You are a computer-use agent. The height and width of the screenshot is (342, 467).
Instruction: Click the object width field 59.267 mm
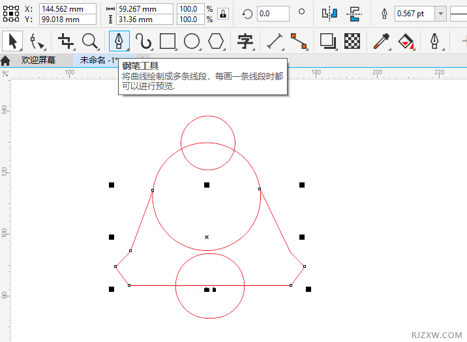point(144,9)
